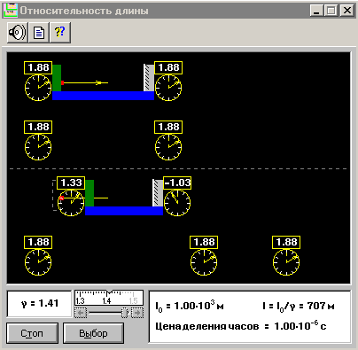Click the app icon in title bar
Image resolution: width=358 pixels, height=350 pixels.
(11, 11)
